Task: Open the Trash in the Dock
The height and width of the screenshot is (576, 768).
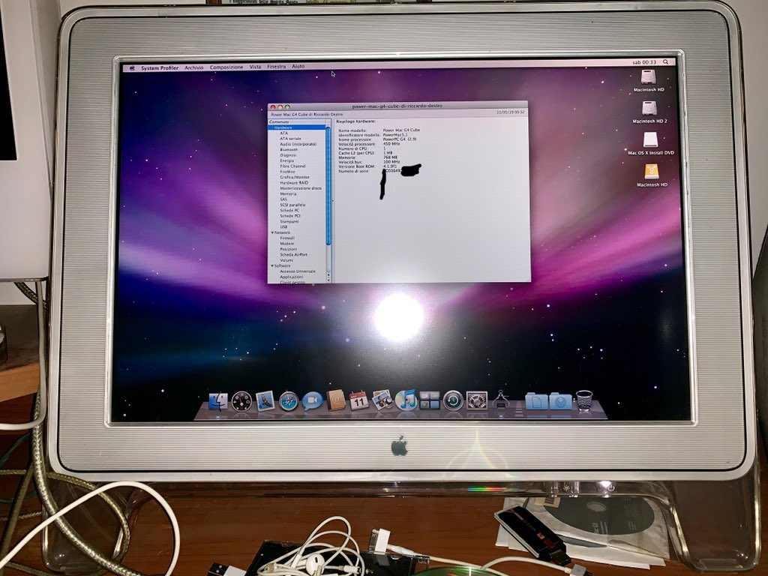Action: [x=583, y=400]
